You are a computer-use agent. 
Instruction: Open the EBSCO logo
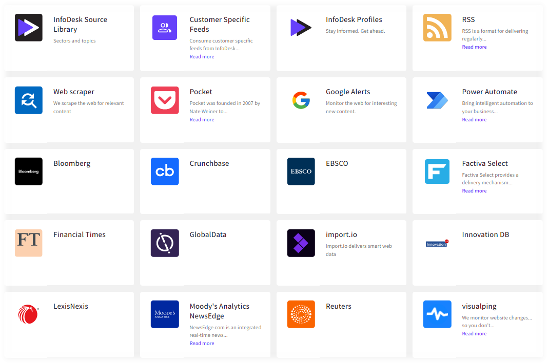[301, 172]
